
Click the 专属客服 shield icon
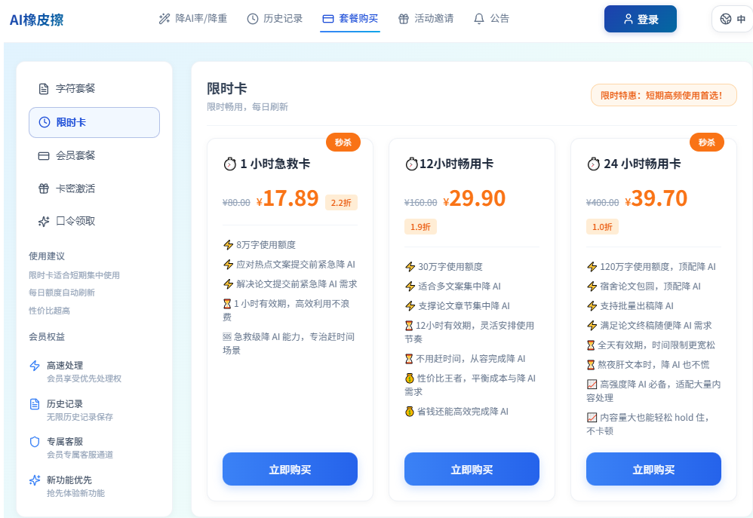pyautogui.click(x=35, y=442)
